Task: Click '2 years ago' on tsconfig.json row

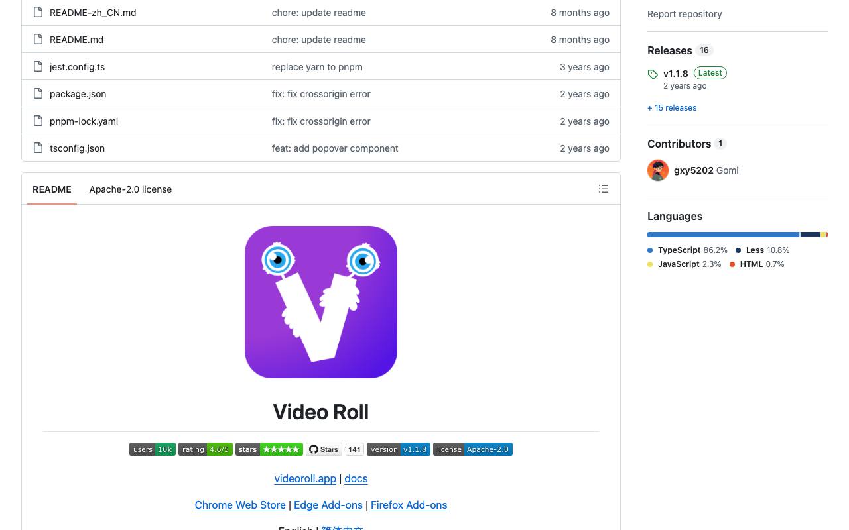Action: click(x=584, y=148)
